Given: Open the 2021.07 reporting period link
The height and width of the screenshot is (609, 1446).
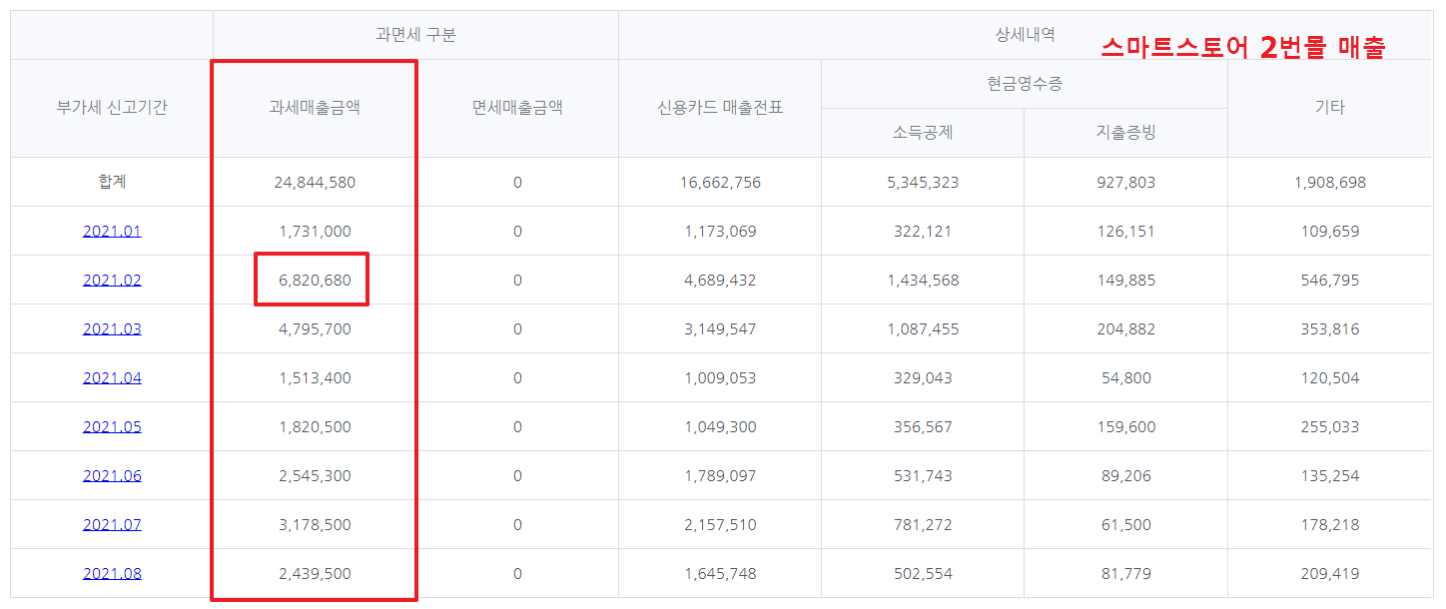Looking at the screenshot, I should pos(112,525).
